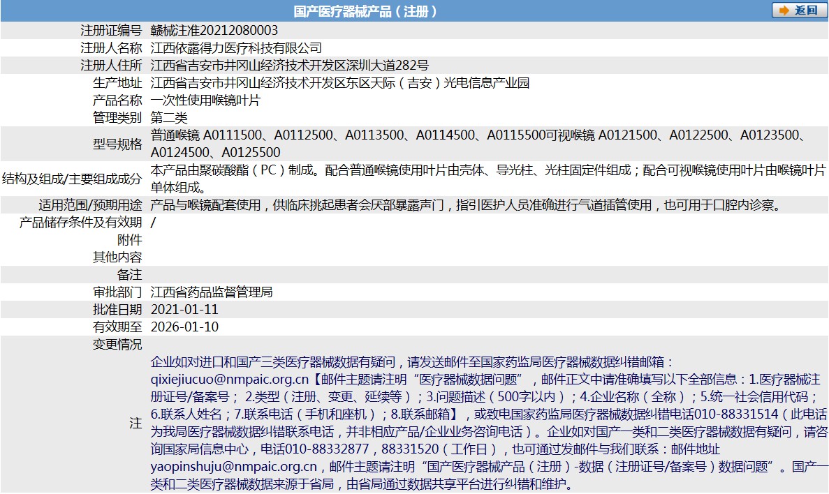Viewport: 829px width, 494px height.
Task: Select approval date 2021-01-11
Action: (184, 310)
